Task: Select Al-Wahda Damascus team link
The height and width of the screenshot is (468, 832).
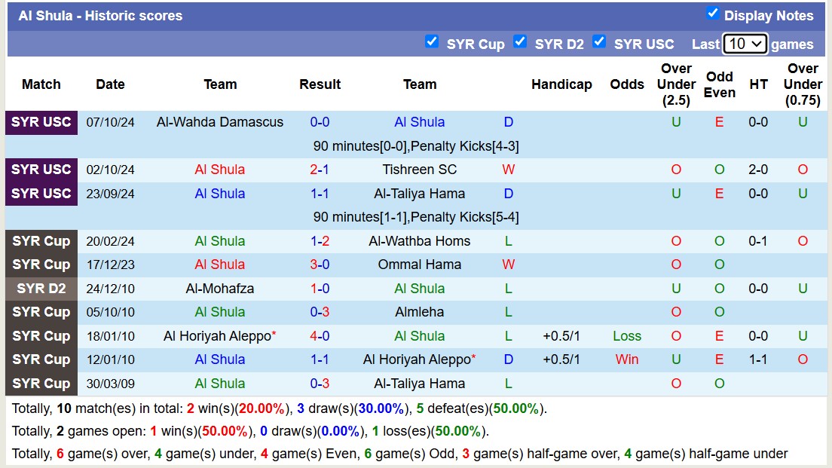Action: 219,122
